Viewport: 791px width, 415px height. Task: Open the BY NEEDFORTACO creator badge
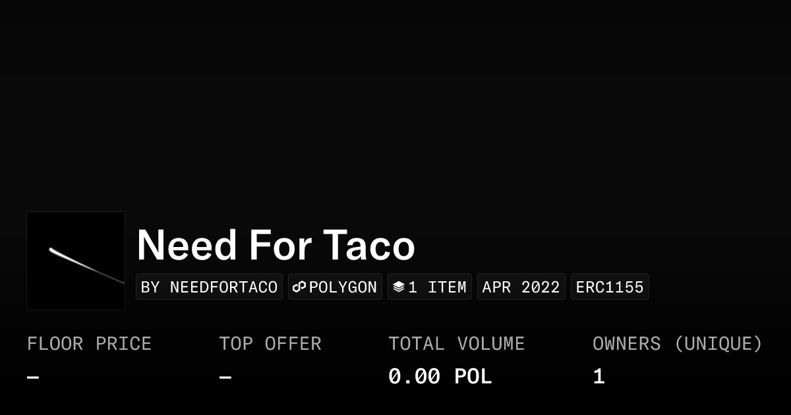click(x=209, y=287)
